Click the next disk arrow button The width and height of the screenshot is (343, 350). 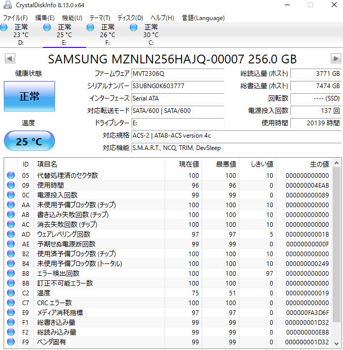pos(336,59)
